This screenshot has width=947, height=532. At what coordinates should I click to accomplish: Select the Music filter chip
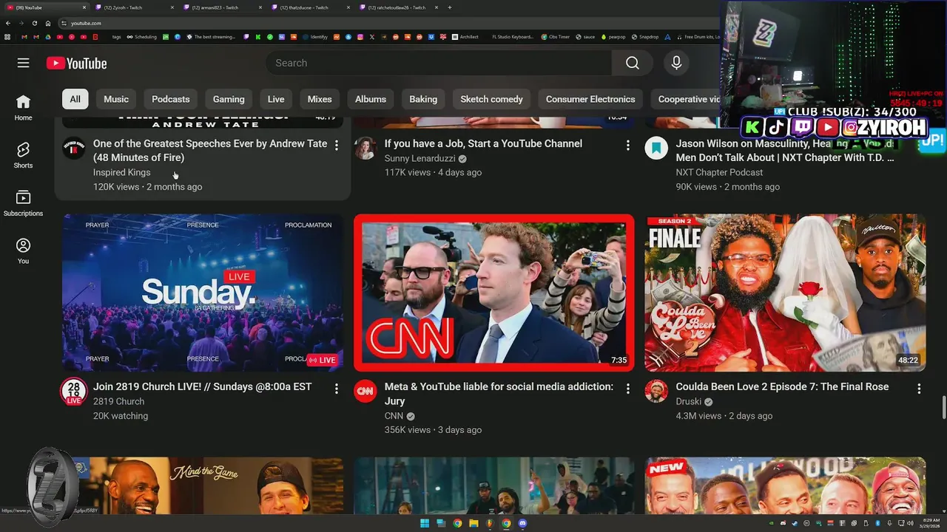[116, 99]
